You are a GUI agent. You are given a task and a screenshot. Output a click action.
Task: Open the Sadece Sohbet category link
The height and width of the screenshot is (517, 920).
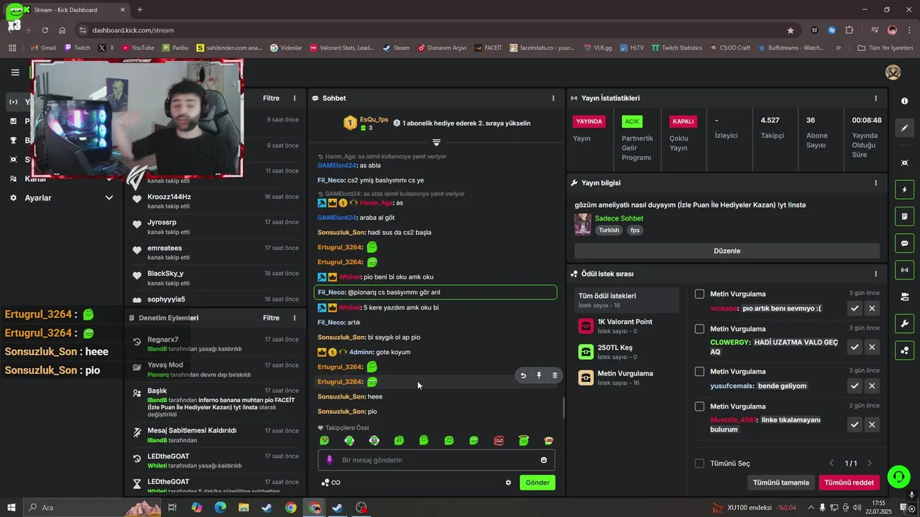(619, 218)
